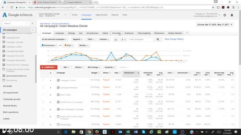Open the date range dropdown

(215, 24)
